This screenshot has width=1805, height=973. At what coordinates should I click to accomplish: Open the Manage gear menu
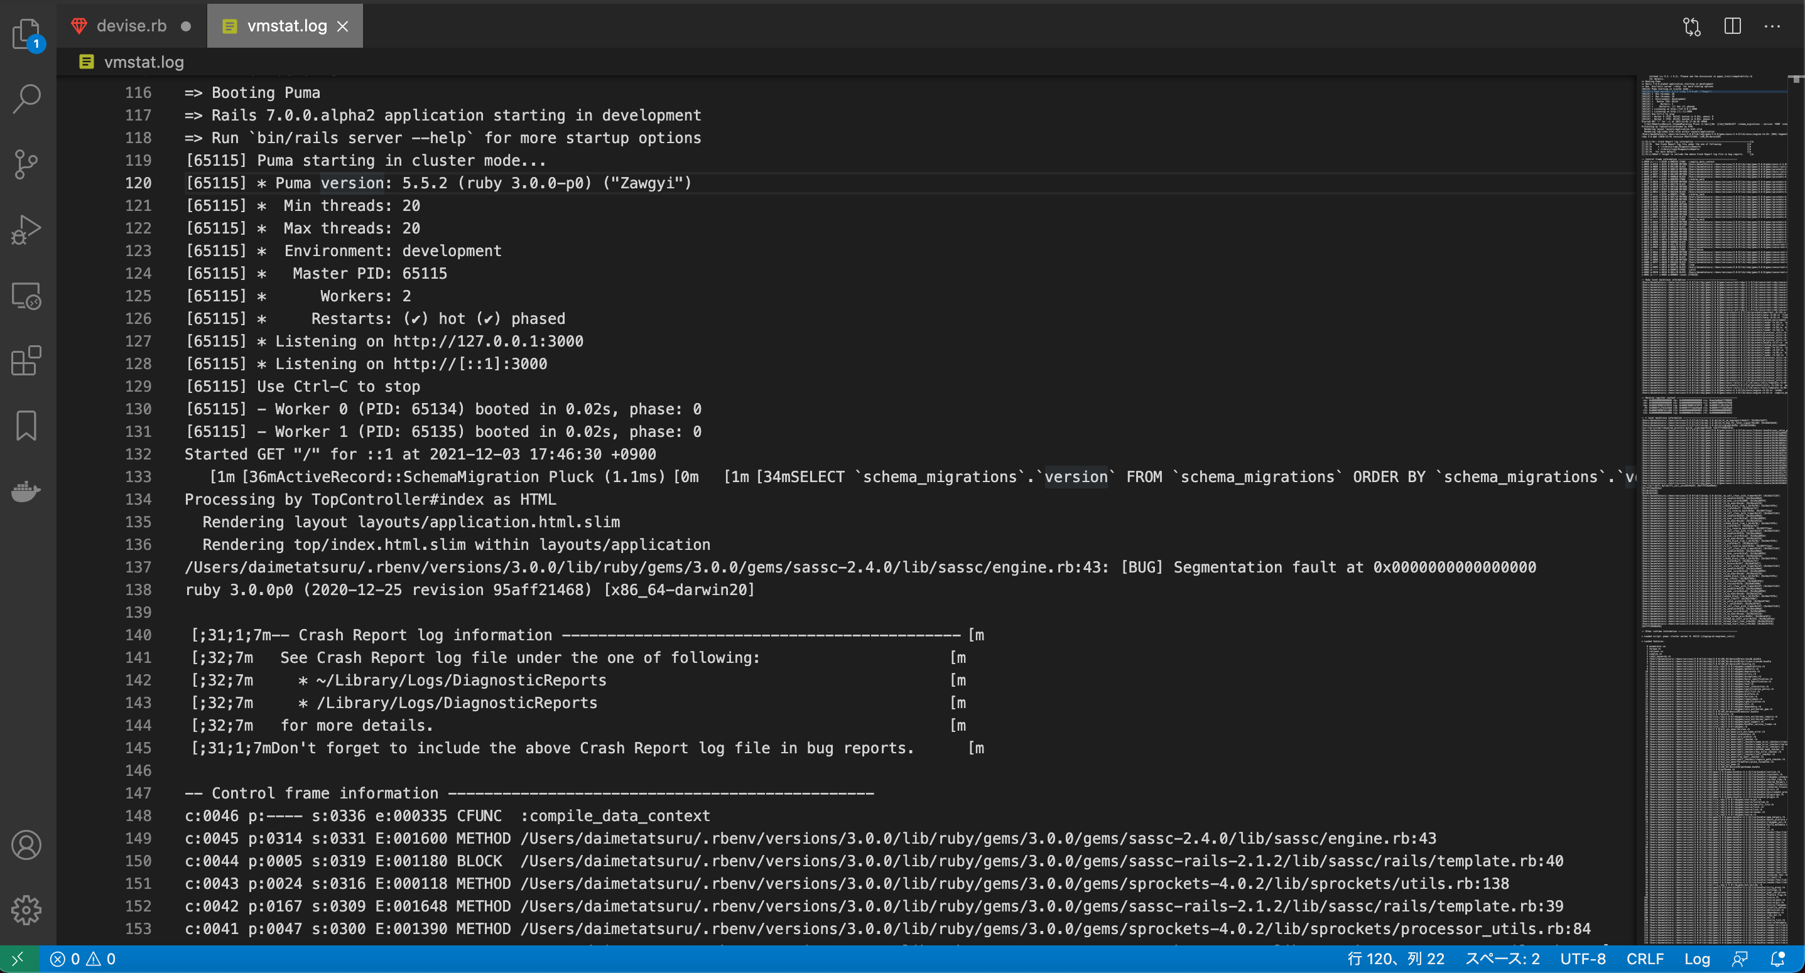[x=26, y=910]
